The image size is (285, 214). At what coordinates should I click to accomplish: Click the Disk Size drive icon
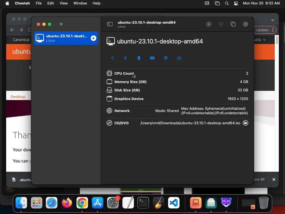[x=109, y=90]
